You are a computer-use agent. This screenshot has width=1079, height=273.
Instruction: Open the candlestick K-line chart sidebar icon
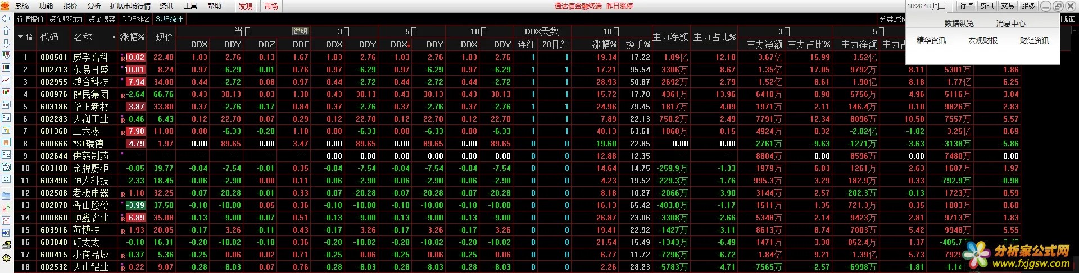pyautogui.click(x=6, y=93)
